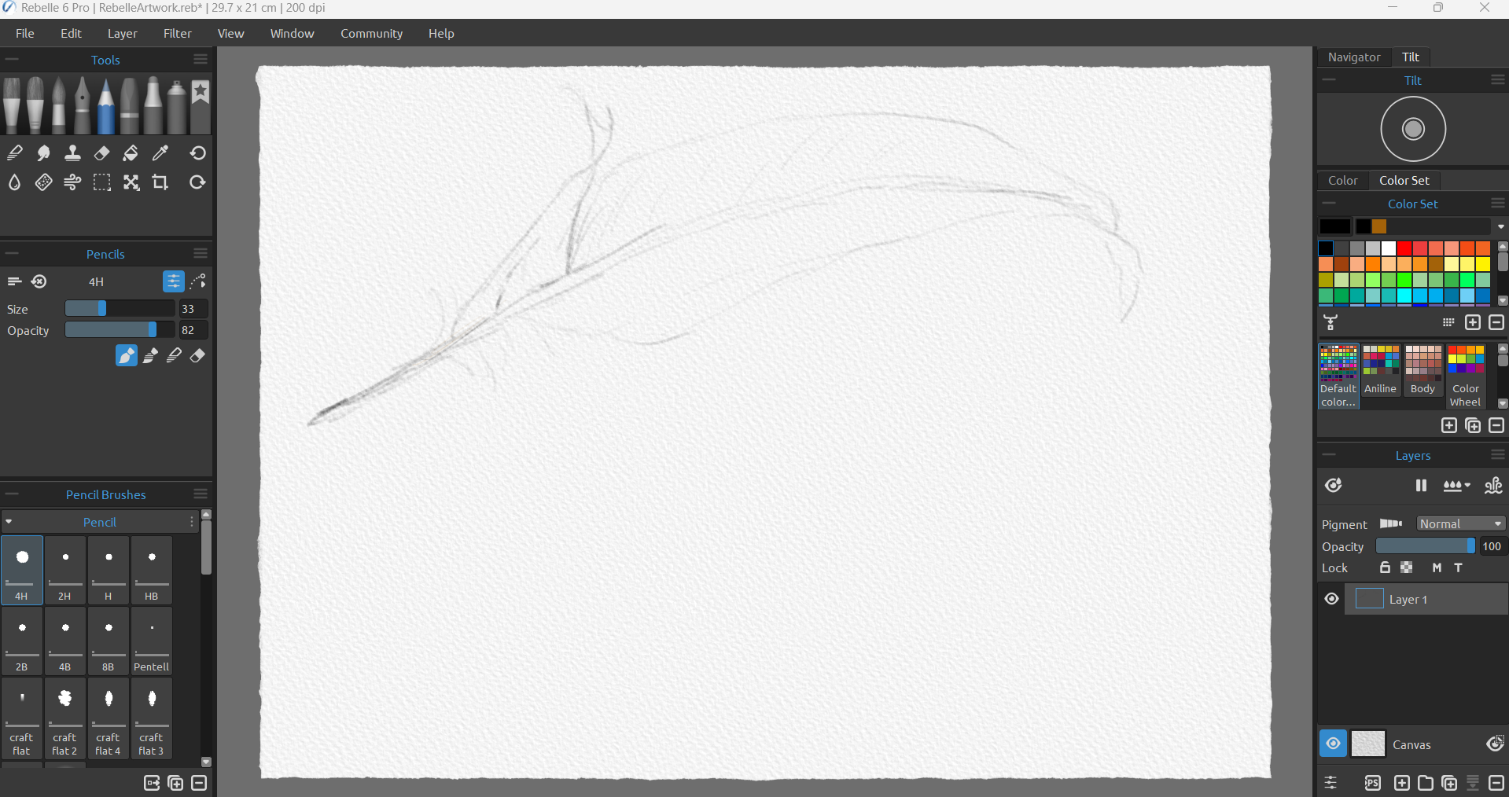
Task: Open the Pencils panel menu
Action: tap(201, 253)
